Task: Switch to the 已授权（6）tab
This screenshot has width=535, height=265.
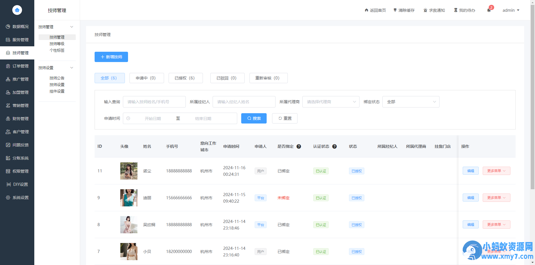Action: 185,78
